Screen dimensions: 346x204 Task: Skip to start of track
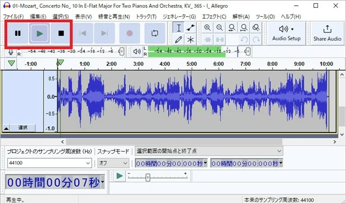[83, 34]
